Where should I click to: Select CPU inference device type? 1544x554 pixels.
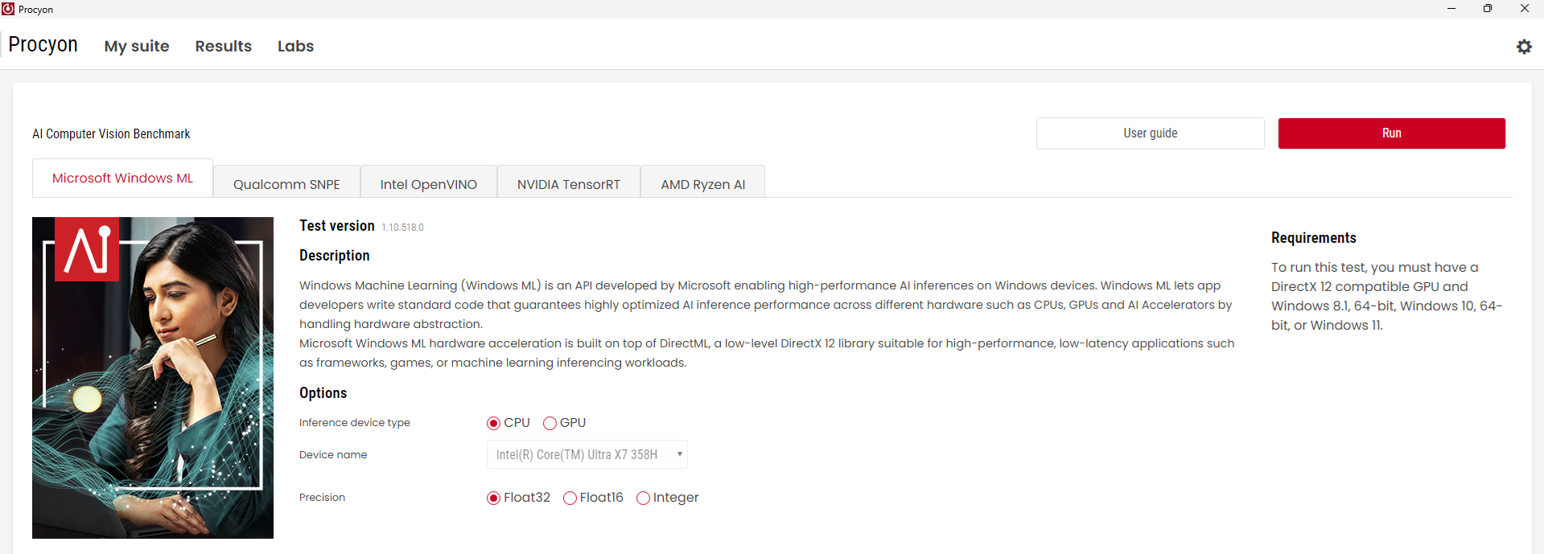pyautogui.click(x=494, y=423)
